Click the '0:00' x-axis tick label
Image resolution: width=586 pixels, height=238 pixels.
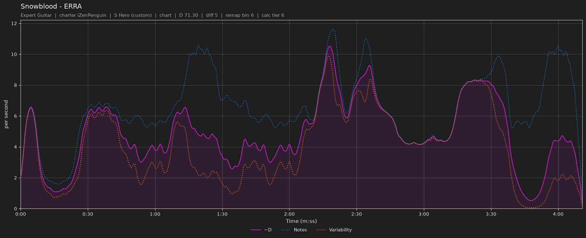point(21,214)
